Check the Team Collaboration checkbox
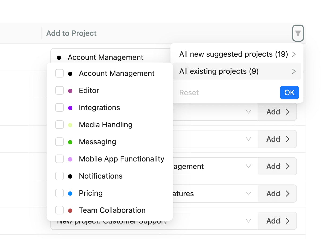The height and width of the screenshot is (239, 327). tap(60, 210)
